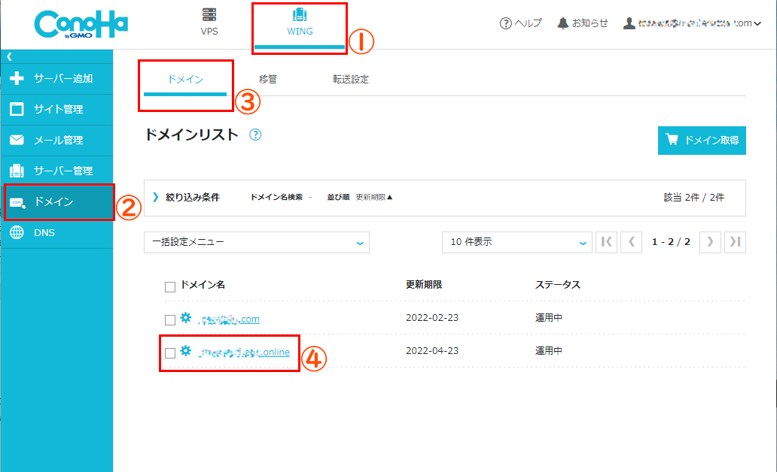The height and width of the screenshot is (472, 777).
Task: Click the window icon beside サイト管理
Action: point(17,109)
